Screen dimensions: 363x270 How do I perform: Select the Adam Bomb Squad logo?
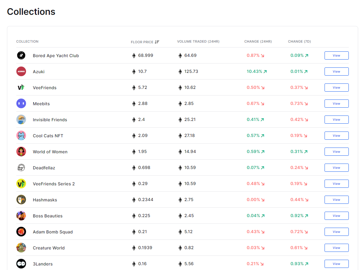[x=21, y=232]
